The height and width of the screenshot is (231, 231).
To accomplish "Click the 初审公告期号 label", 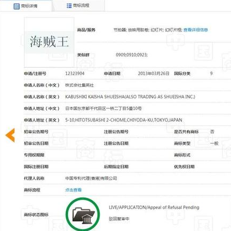I will pyautogui.click(x=36, y=132).
